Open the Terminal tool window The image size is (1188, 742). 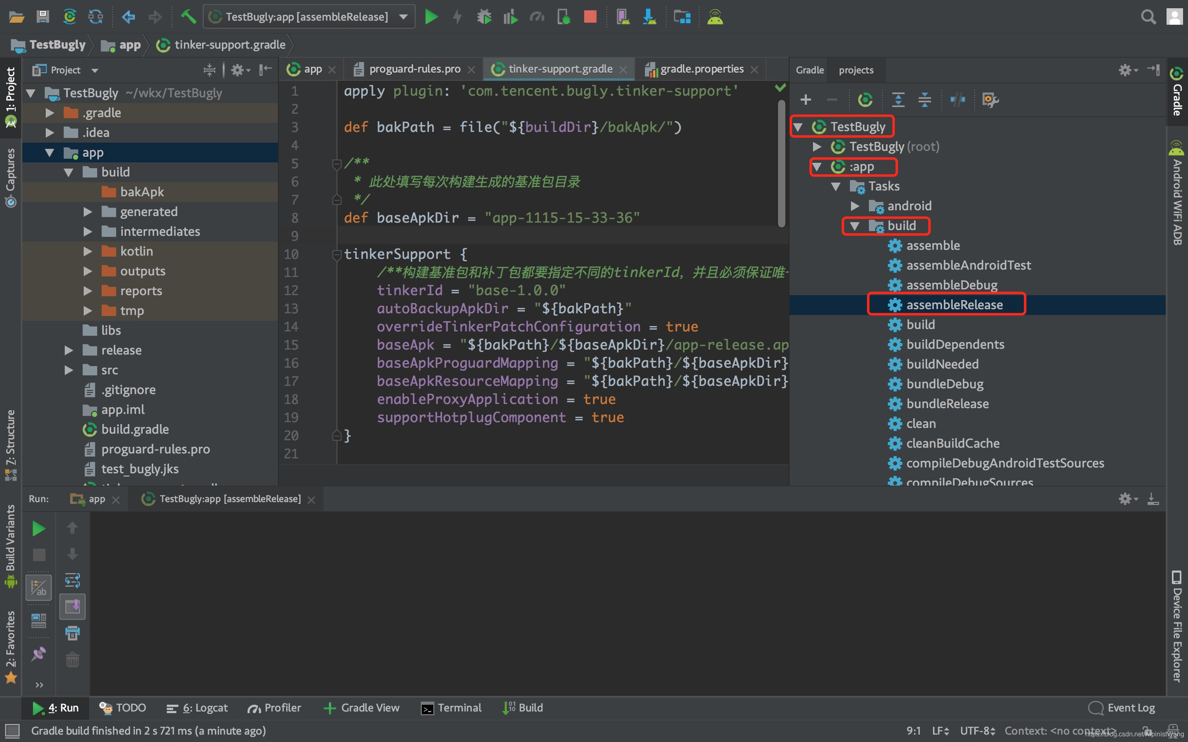[x=452, y=708]
